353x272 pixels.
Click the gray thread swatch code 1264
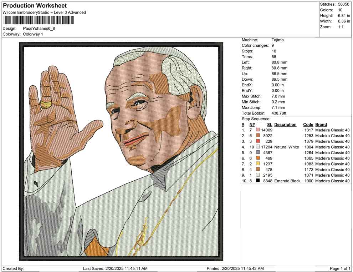258,152
